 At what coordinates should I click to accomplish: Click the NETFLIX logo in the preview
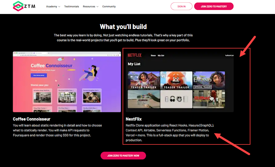134,55
